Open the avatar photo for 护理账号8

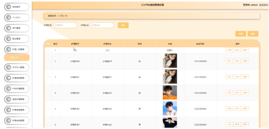[x=170, y=61]
